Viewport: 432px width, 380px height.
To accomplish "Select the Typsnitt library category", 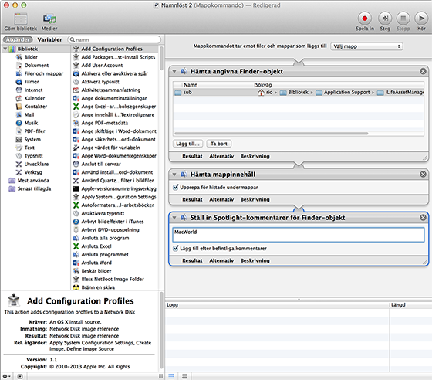I will [33, 156].
